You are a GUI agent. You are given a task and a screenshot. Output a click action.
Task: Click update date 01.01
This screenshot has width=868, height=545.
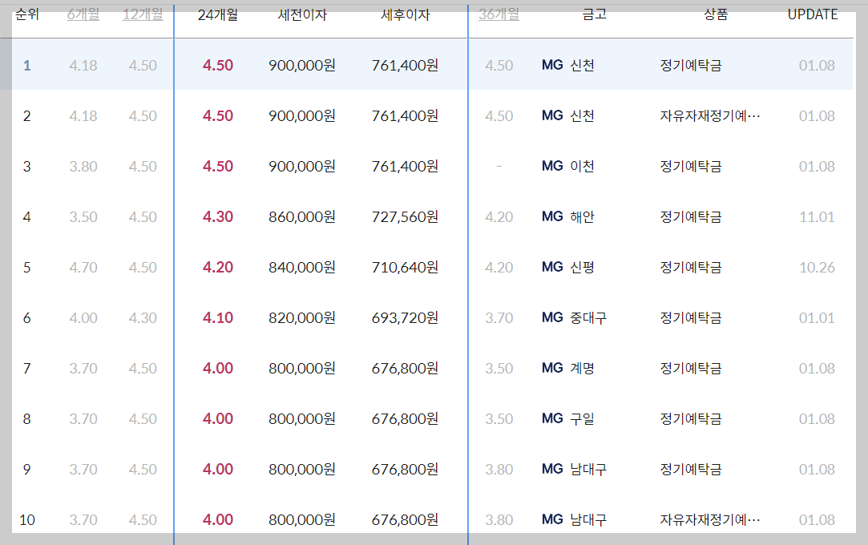pyautogui.click(x=817, y=317)
